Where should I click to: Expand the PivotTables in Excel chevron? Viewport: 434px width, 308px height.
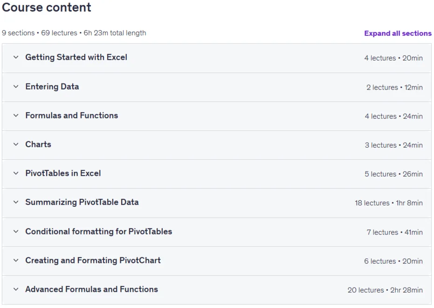pyautogui.click(x=16, y=173)
